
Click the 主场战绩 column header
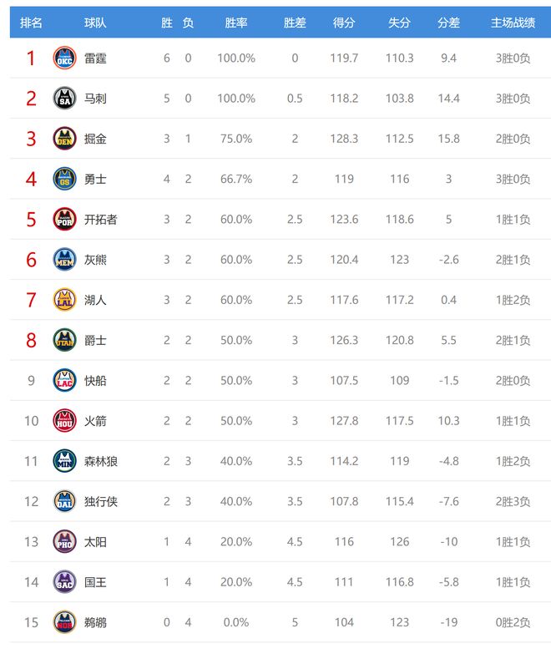click(x=513, y=23)
